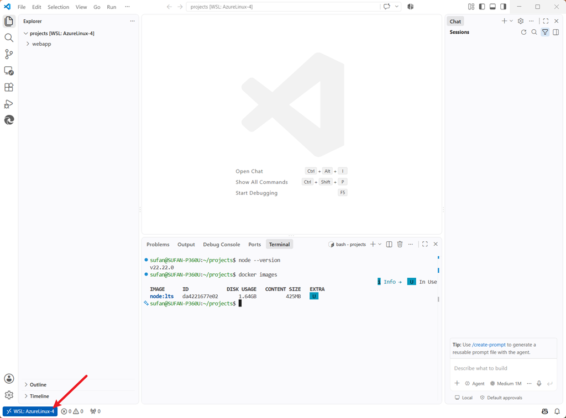This screenshot has height=418, width=566.
Task: Click the Describe what to build input
Action: click(503, 368)
